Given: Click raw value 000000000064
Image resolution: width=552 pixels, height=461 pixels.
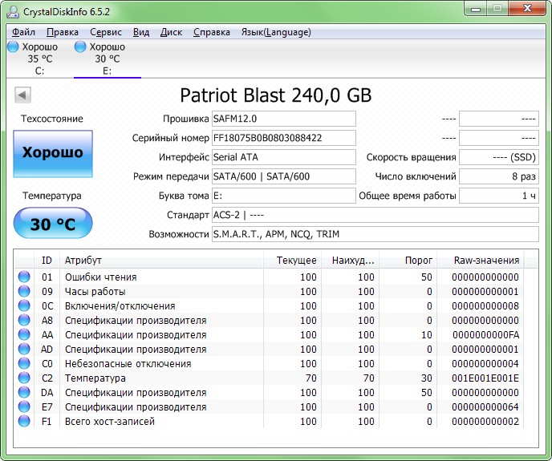Looking at the screenshot, I should point(485,406).
